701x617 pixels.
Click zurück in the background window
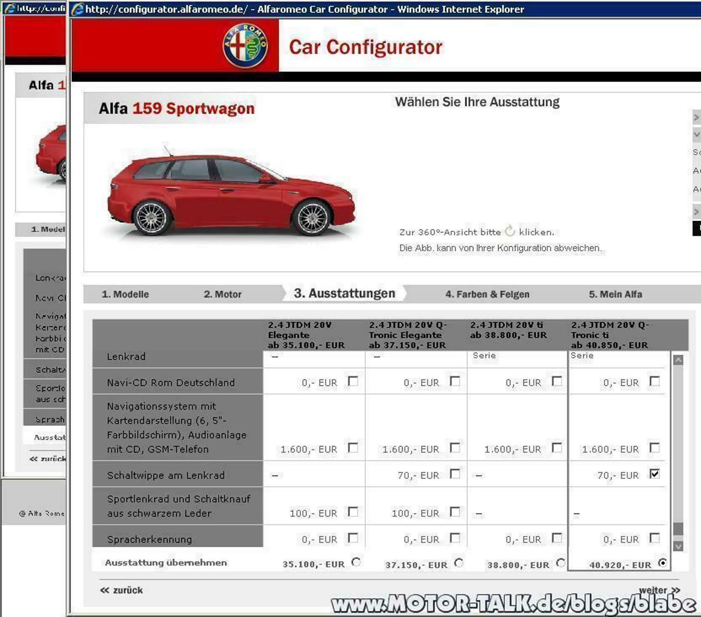click(x=47, y=459)
